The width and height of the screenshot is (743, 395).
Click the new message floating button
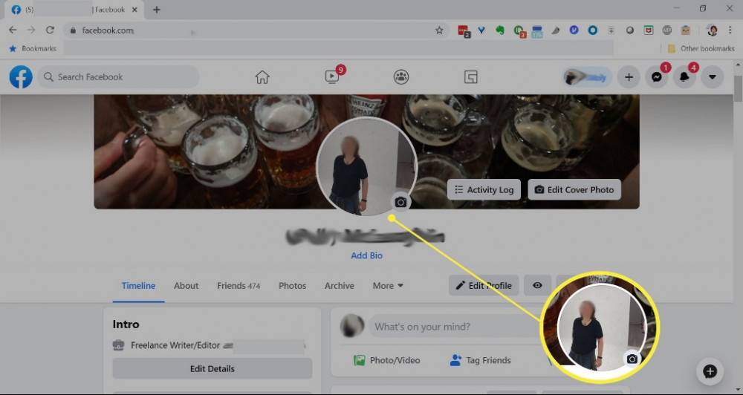click(710, 371)
